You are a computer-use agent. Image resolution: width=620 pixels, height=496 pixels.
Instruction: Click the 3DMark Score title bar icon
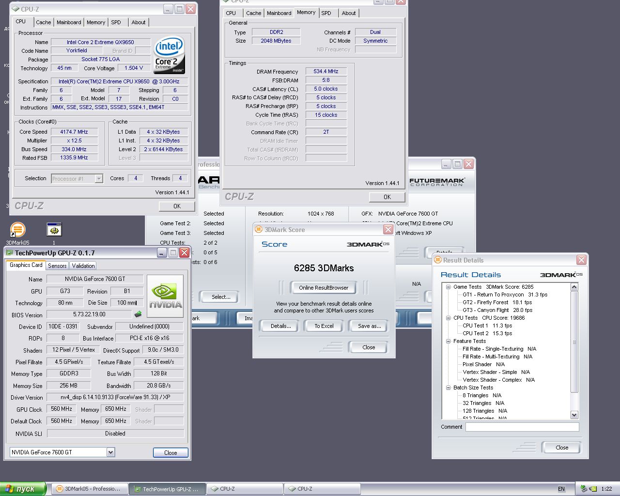pos(259,230)
